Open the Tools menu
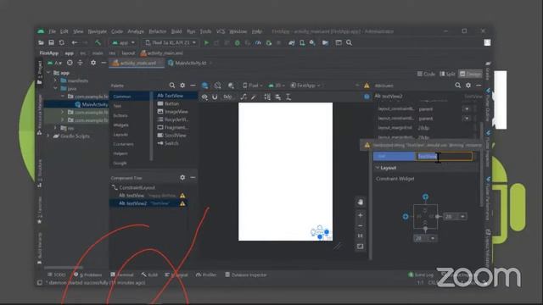The width and height of the screenshot is (543, 305). pos(205,31)
